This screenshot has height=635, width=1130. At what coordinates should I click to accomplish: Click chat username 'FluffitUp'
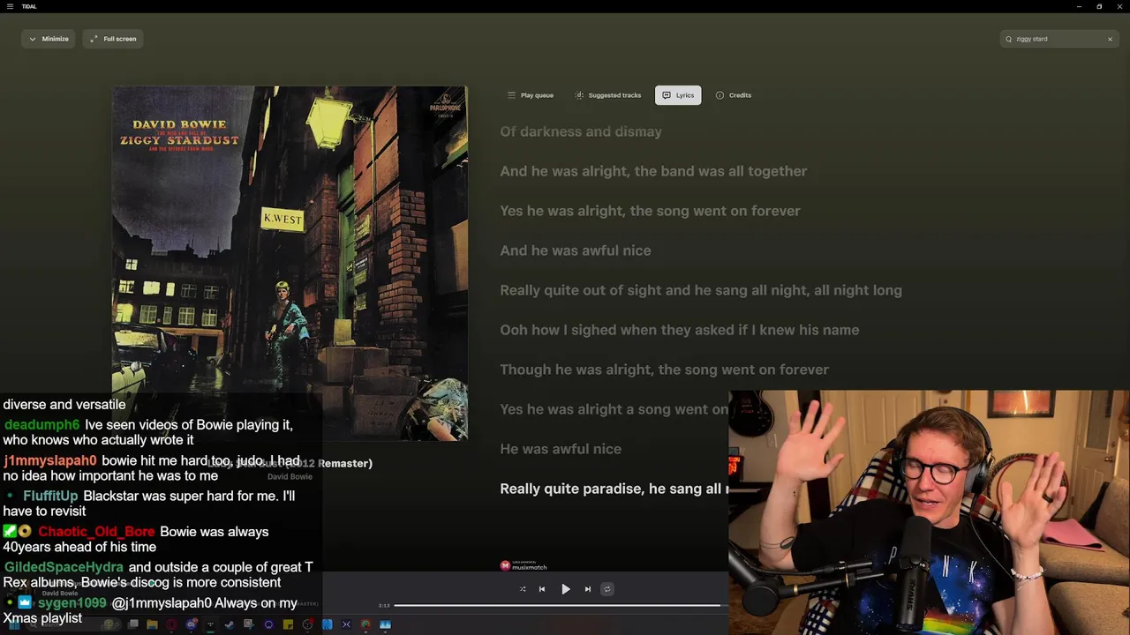coord(50,497)
